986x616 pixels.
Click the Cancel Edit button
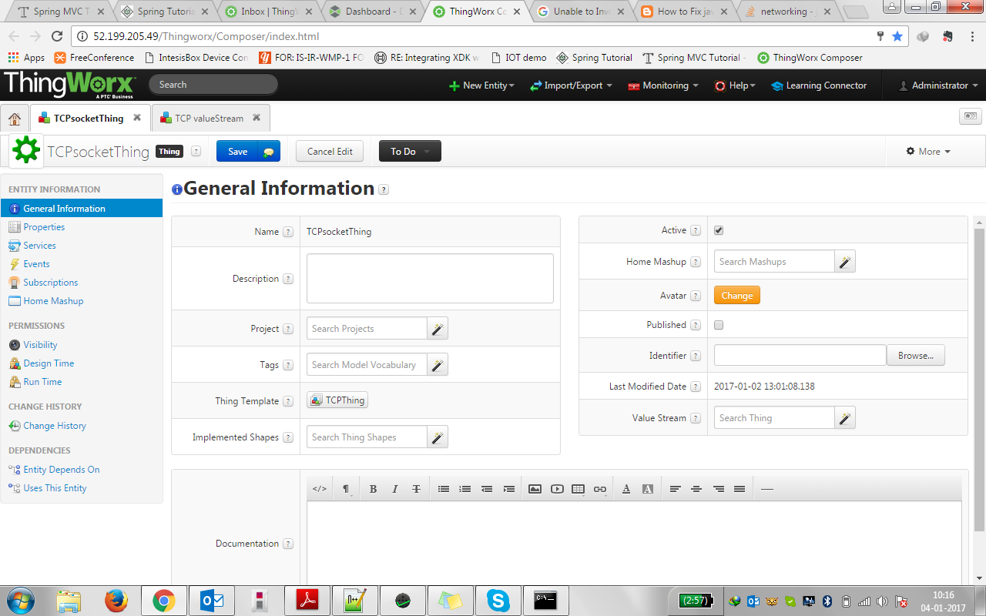click(330, 152)
